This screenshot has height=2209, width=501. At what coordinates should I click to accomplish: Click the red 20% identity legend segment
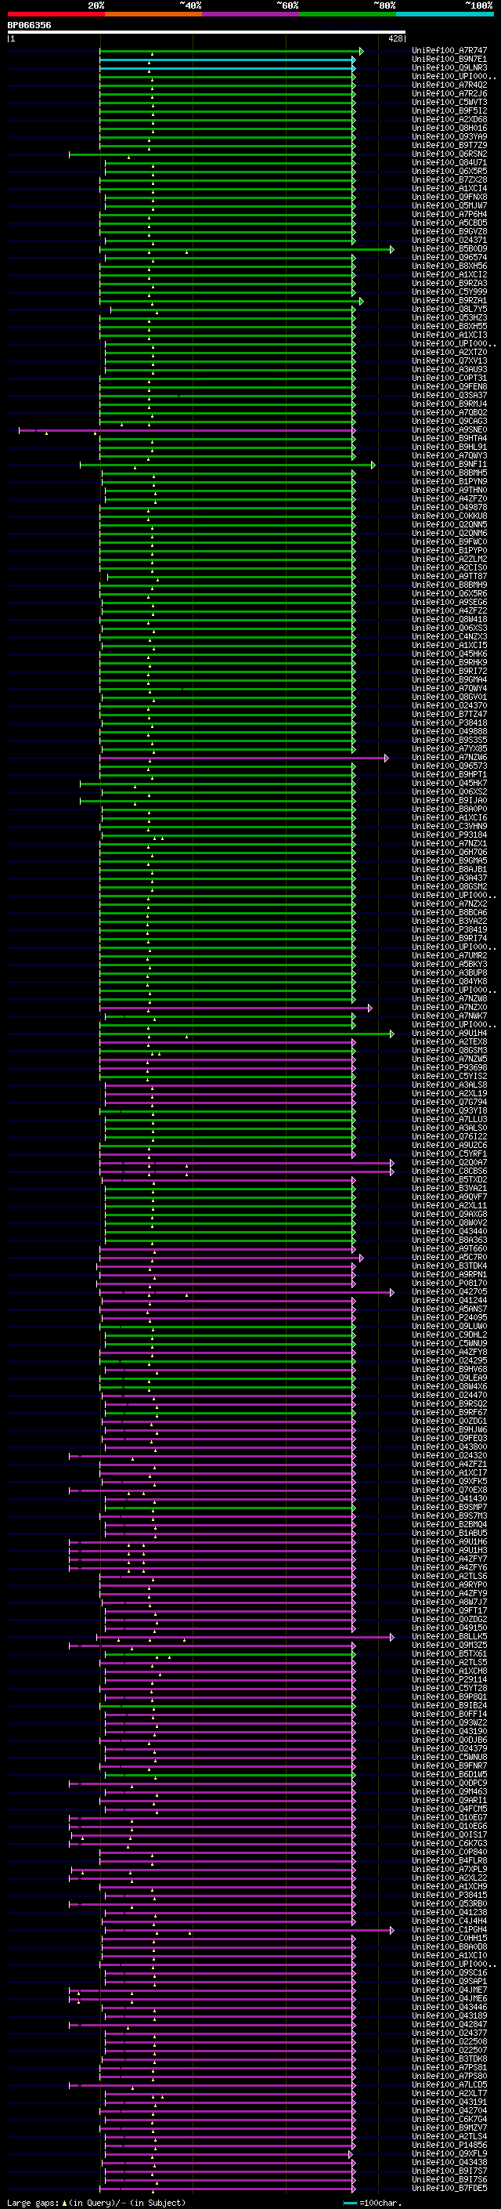[56, 14]
